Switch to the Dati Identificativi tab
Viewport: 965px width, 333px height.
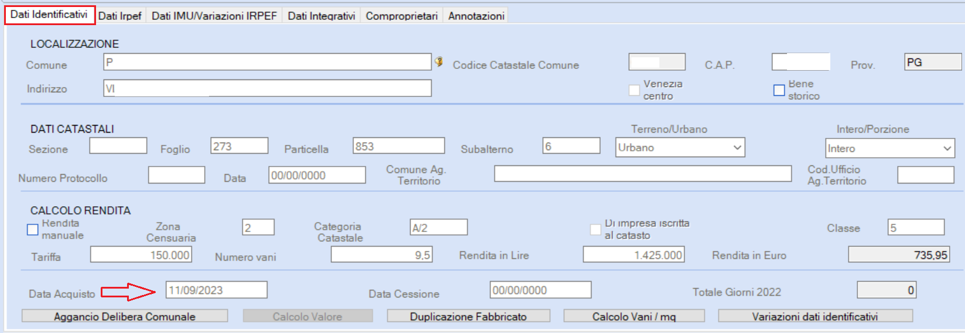coord(49,15)
